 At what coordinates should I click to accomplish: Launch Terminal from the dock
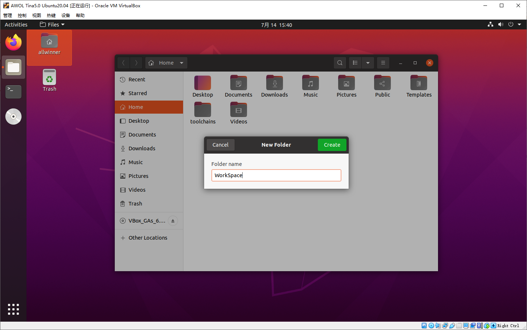(x=13, y=91)
